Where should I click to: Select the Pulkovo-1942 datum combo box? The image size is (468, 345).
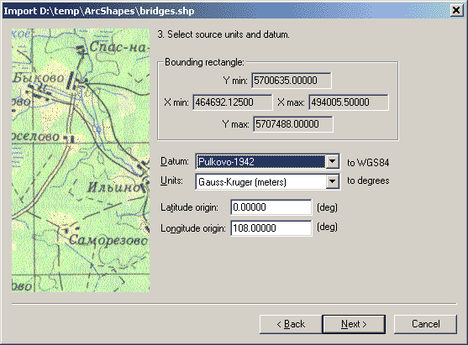pyautogui.click(x=267, y=162)
